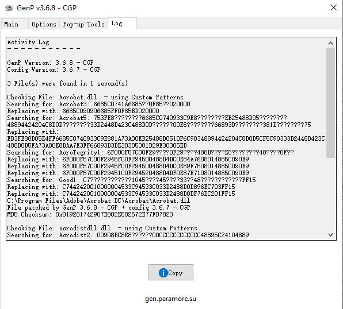Click the scrollbar track below the thumb
This screenshot has height=309, width=343.
pyautogui.click(x=330, y=194)
